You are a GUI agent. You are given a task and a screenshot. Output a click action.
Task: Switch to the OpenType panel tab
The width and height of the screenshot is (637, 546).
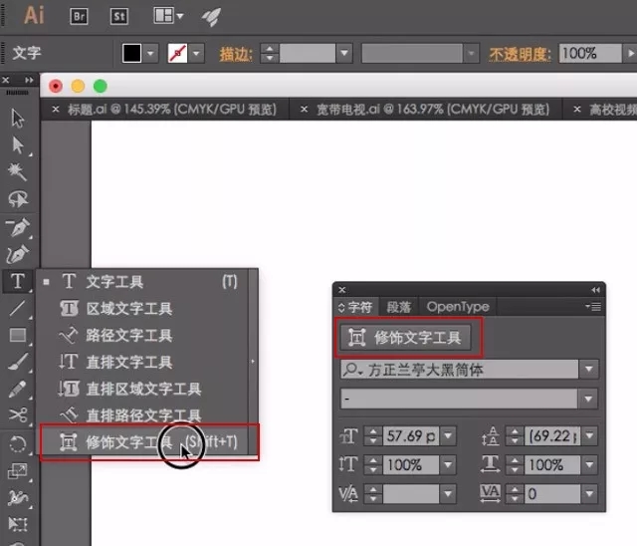point(458,307)
